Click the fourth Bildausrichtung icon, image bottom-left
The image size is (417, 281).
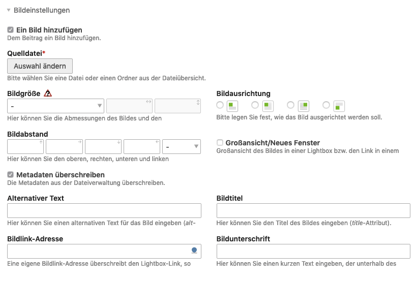(x=339, y=106)
